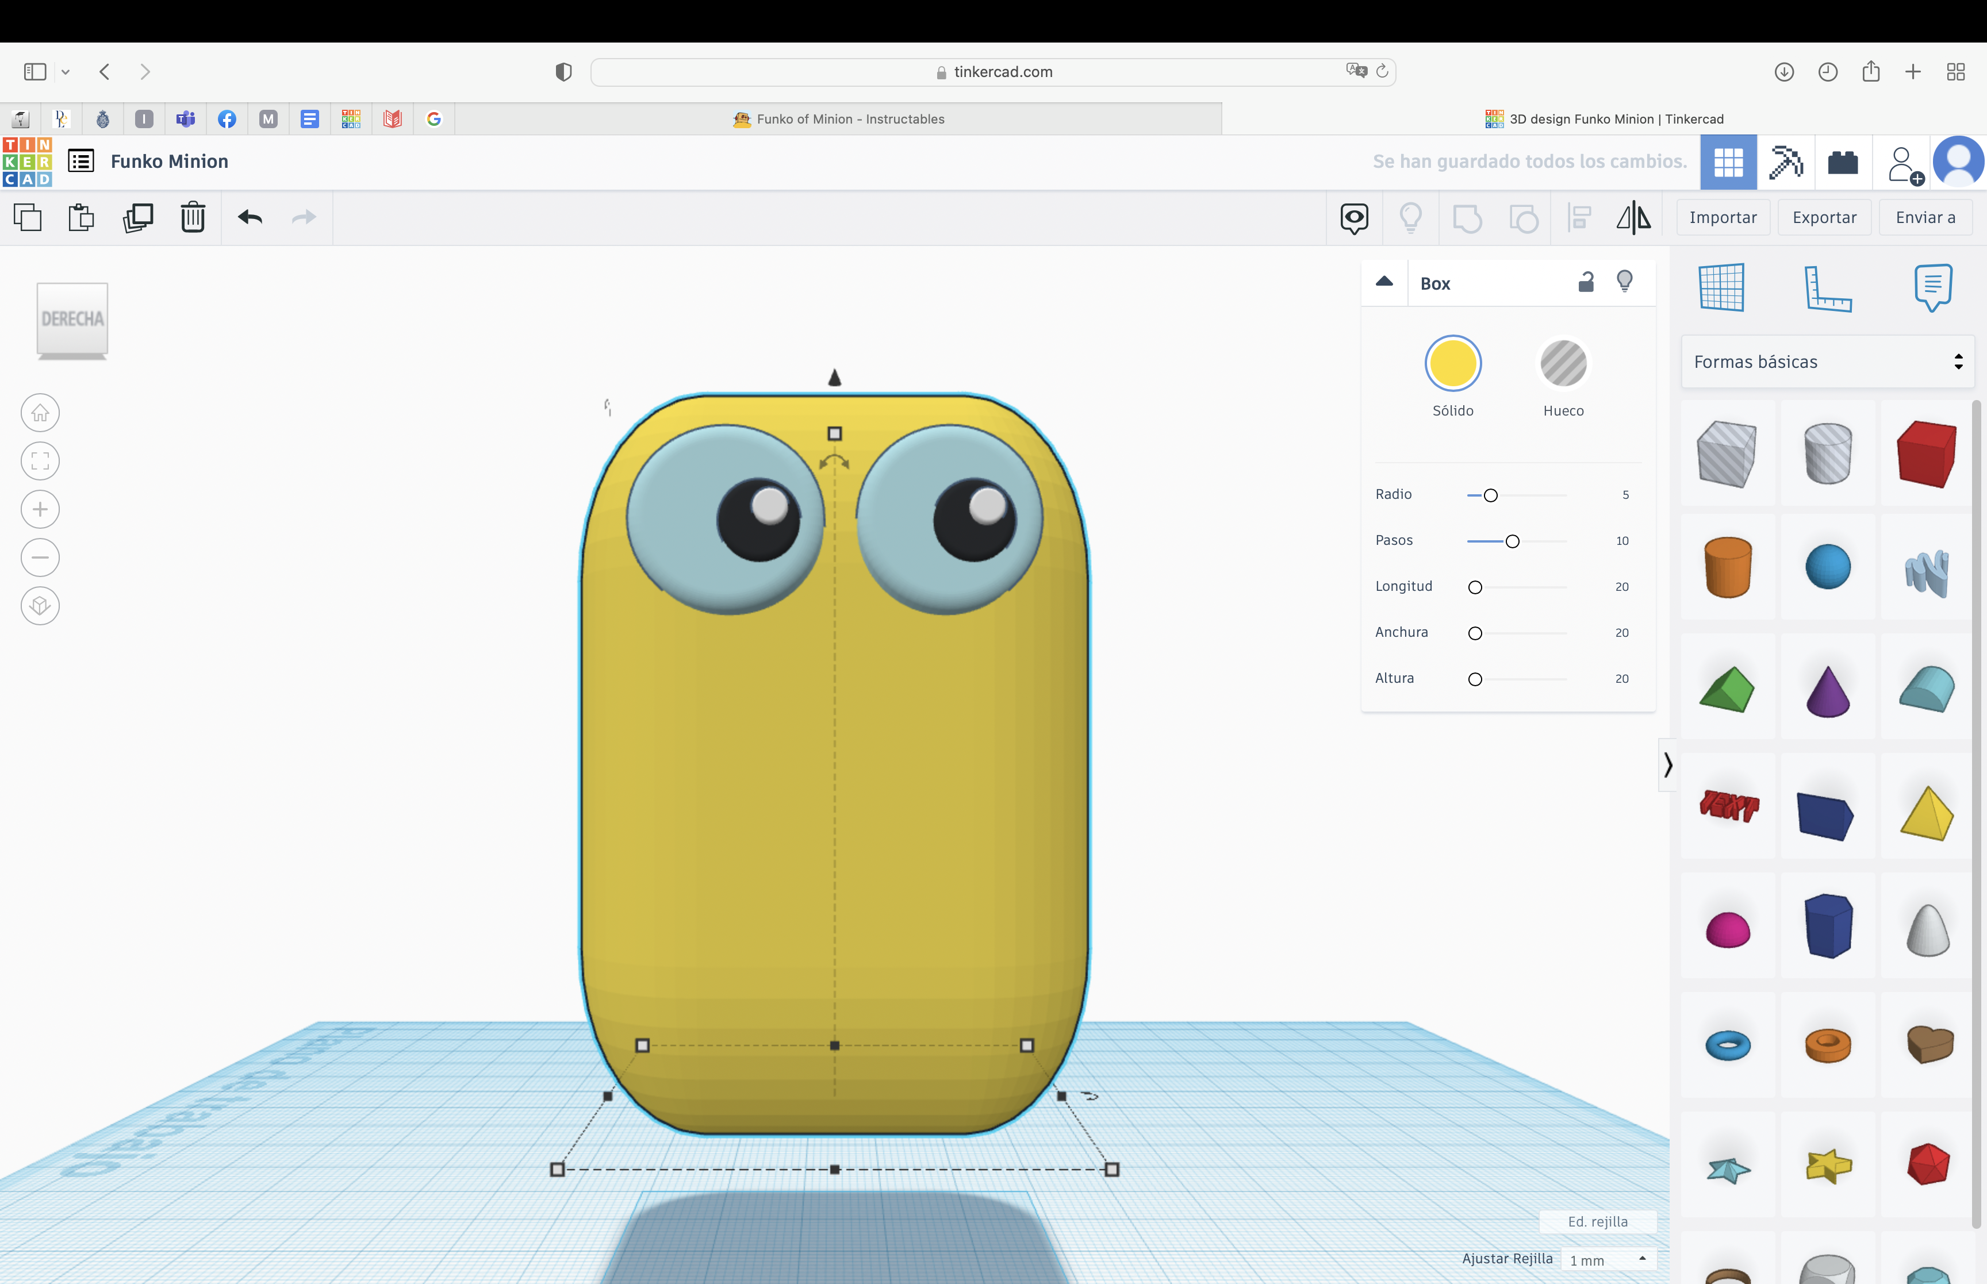Pick the blue Torus shape
Image resolution: width=1987 pixels, height=1284 pixels.
(1728, 1045)
